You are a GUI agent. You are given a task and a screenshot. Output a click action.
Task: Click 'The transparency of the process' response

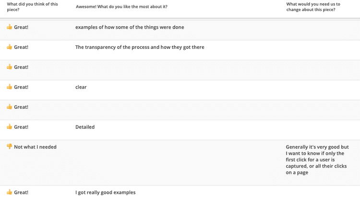point(140,47)
